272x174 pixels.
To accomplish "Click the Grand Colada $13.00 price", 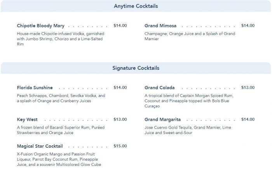I will [x=248, y=88].
